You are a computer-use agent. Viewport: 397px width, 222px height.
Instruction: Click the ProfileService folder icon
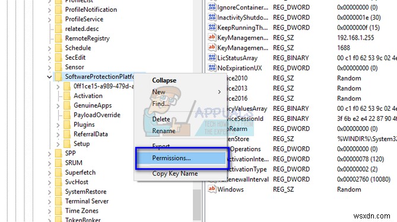coord(59,19)
